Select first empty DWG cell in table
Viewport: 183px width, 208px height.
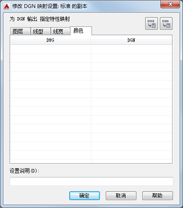click(x=51, y=49)
